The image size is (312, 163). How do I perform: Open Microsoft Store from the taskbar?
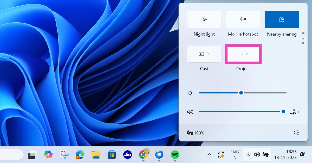click(x=112, y=154)
